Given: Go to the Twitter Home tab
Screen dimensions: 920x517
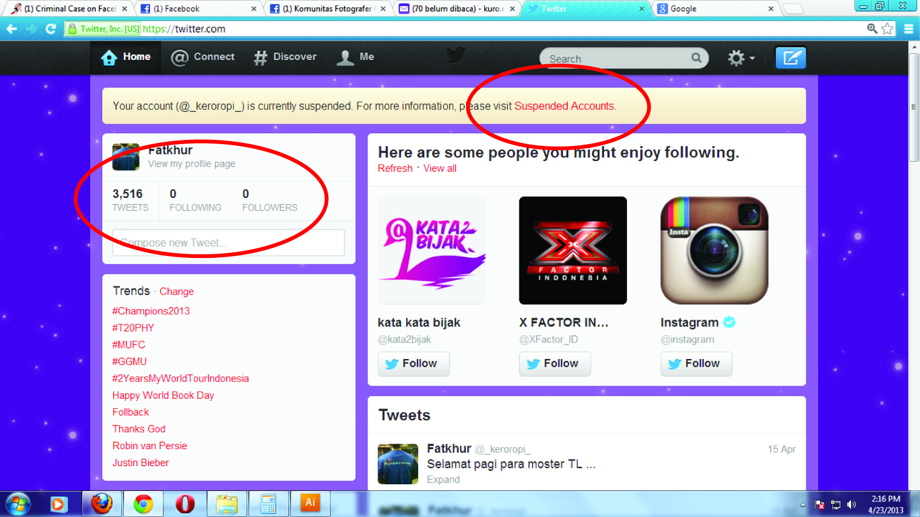Looking at the screenshot, I should tap(126, 57).
